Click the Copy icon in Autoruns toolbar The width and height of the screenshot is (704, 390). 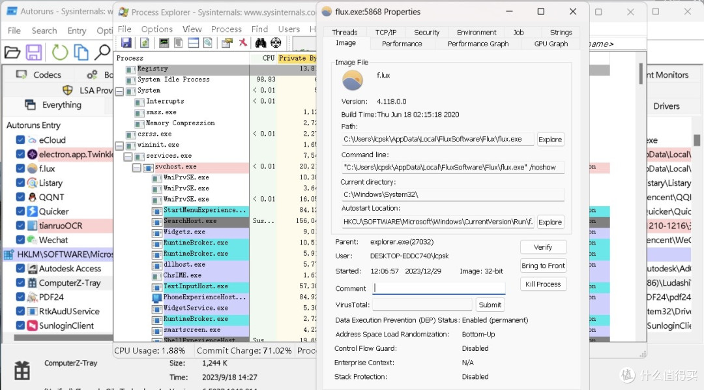click(x=81, y=53)
